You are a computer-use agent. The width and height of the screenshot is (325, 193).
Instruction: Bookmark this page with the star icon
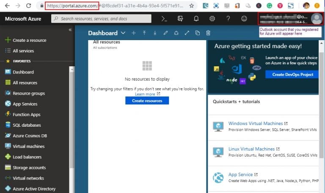click(192, 6)
